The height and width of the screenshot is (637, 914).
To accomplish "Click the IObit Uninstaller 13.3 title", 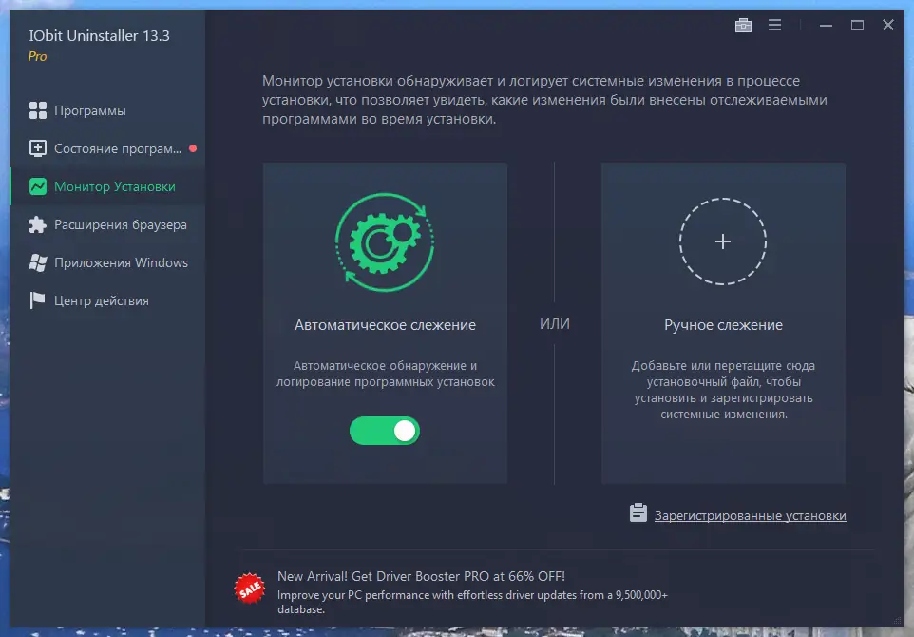I will click(99, 35).
